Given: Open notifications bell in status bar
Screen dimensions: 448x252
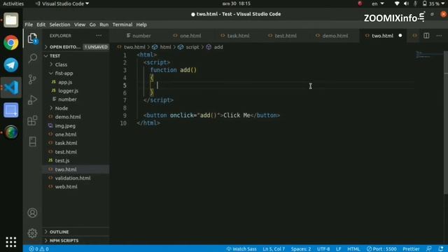Looking at the screenshot, I should click(441, 249).
